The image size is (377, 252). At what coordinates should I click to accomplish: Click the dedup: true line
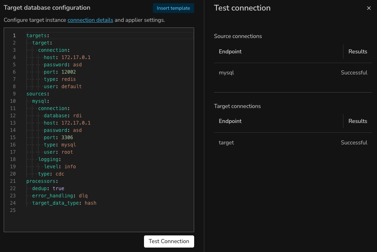[48, 188]
